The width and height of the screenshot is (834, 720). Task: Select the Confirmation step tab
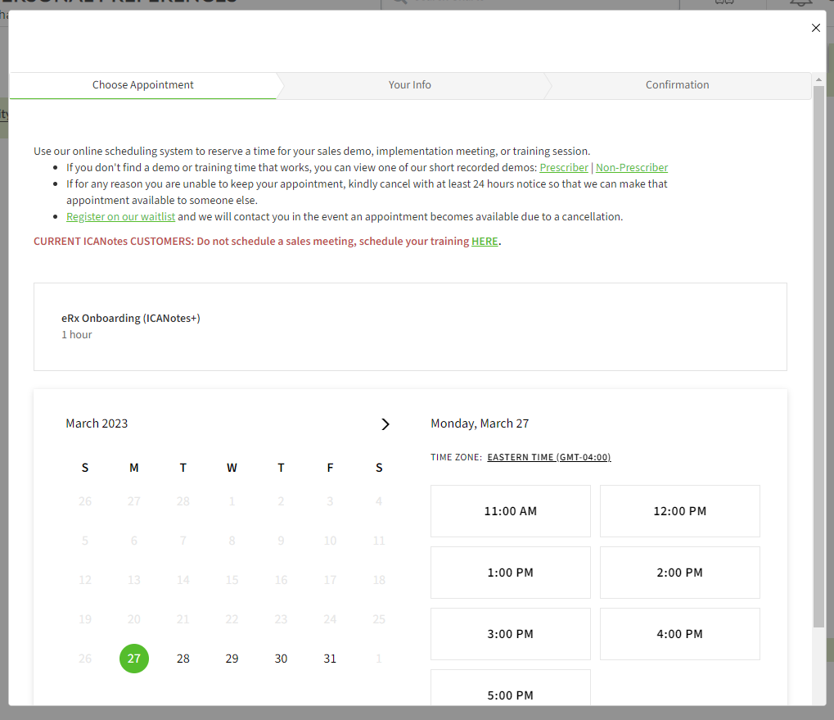tap(677, 85)
